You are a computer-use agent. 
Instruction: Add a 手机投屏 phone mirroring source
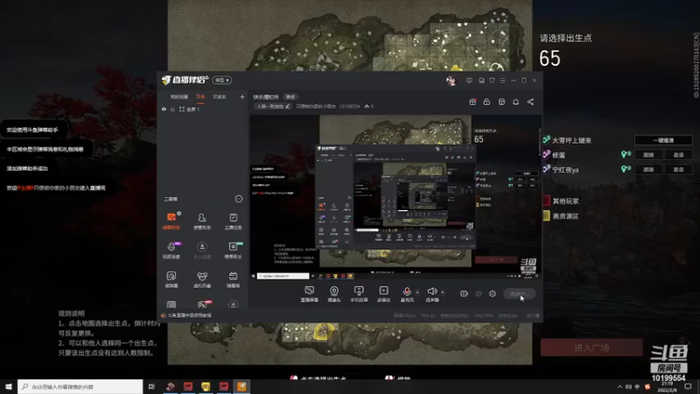[359, 294]
